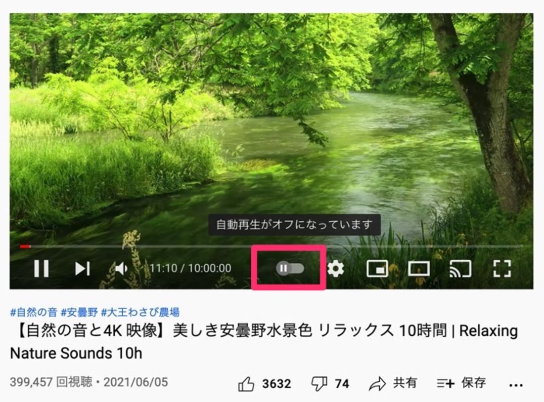Open the #自然の音 hashtag link
Viewport: 544px width, 402px height.
tap(34, 312)
